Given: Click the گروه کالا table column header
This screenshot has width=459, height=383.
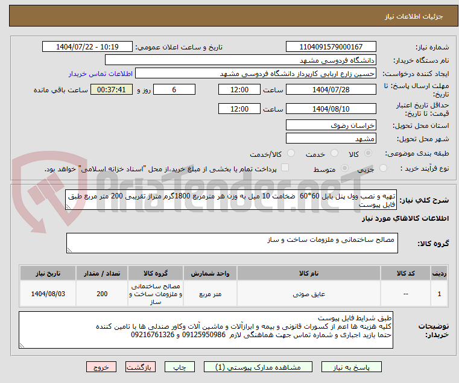Looking at the screenshot, I should click(x=156, y=273).
